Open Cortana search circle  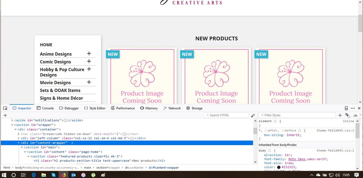(x=13, y=175)
